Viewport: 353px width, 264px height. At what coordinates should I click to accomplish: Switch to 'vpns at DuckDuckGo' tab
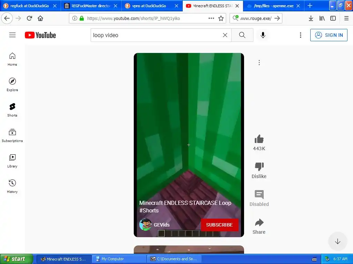[149, 6]
